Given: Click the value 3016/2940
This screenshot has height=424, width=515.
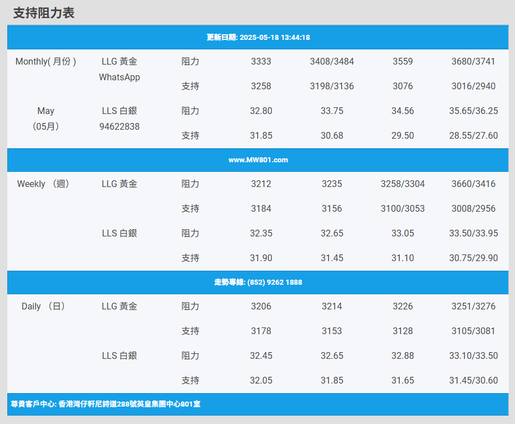Looking at the screenshot, I should 473,86.
